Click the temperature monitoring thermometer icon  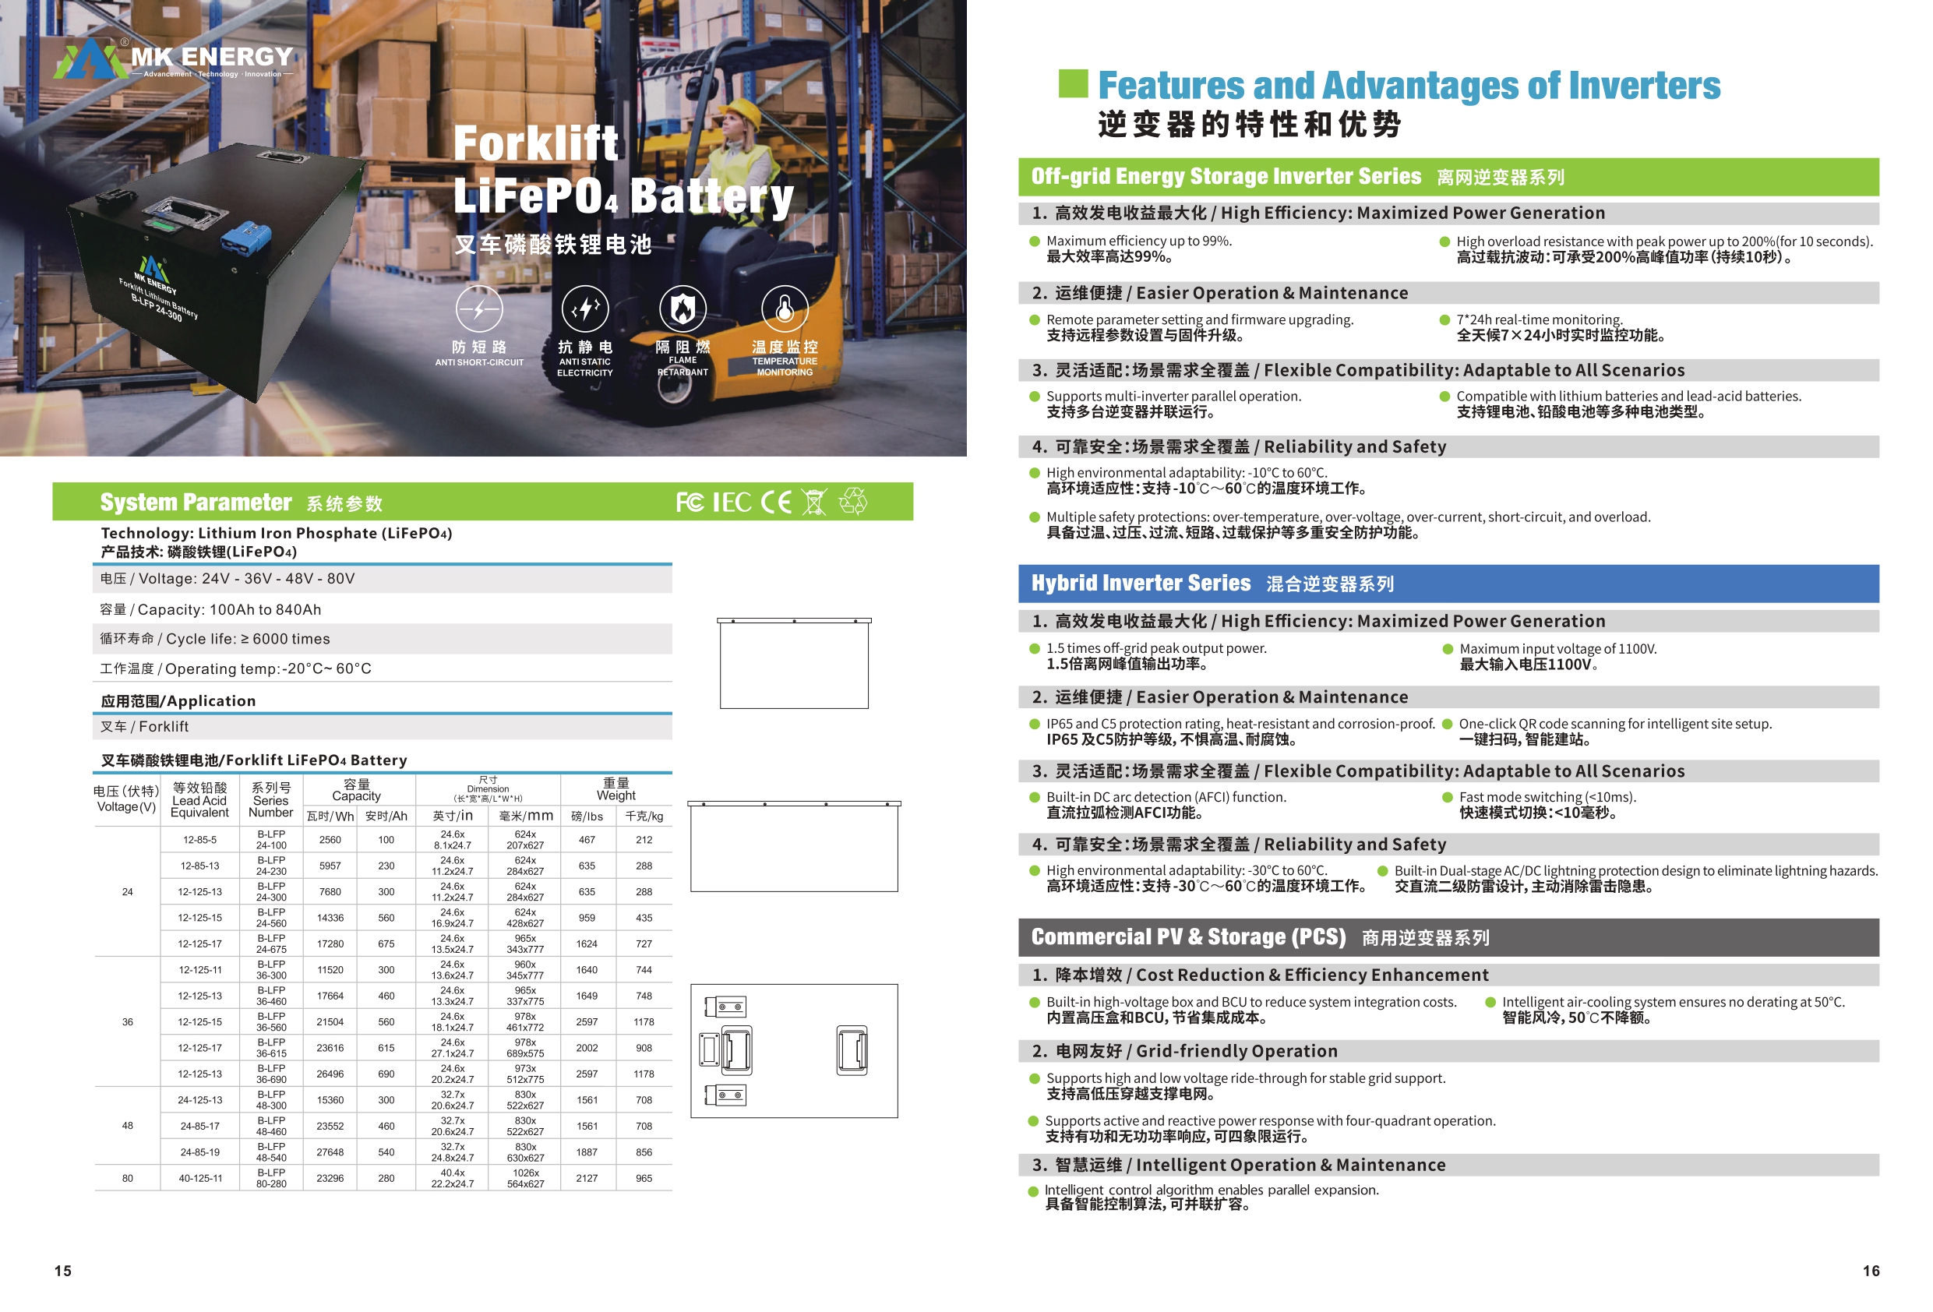pyautogui.click(x=785, y=309)
